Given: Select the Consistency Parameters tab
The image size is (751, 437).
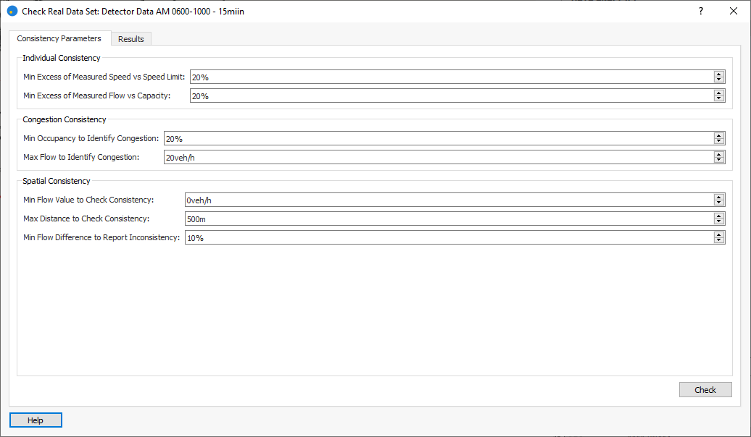Looking at the screenshot, I should 59,39.
